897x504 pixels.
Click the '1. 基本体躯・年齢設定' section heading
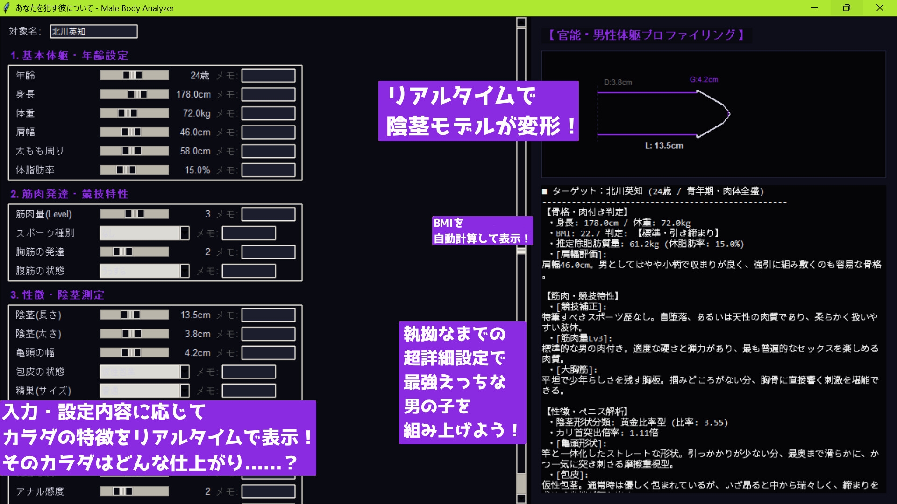coord(69,56)
